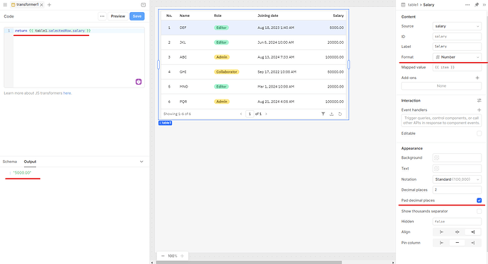Close the transformer1 tab
488x264 pixels.
tap(42, 5)
